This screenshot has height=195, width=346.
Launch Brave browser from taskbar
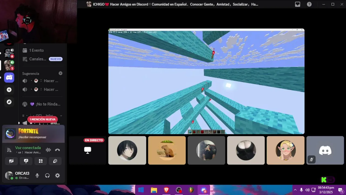pos(166,190)
